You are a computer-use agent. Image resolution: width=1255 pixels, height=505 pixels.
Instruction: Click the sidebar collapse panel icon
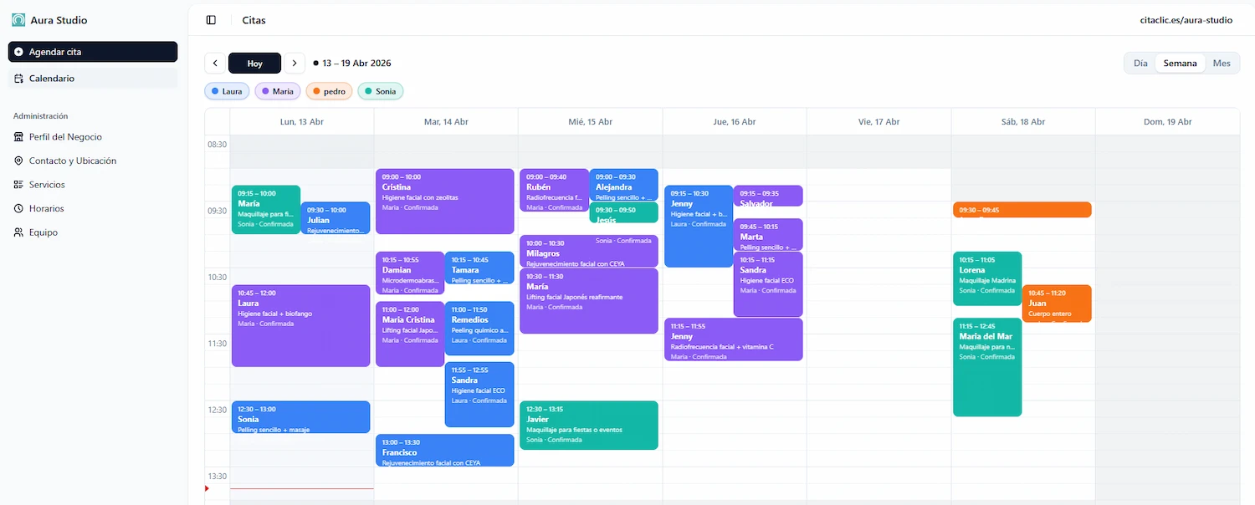pyautogui.click(x=210, y=19)
